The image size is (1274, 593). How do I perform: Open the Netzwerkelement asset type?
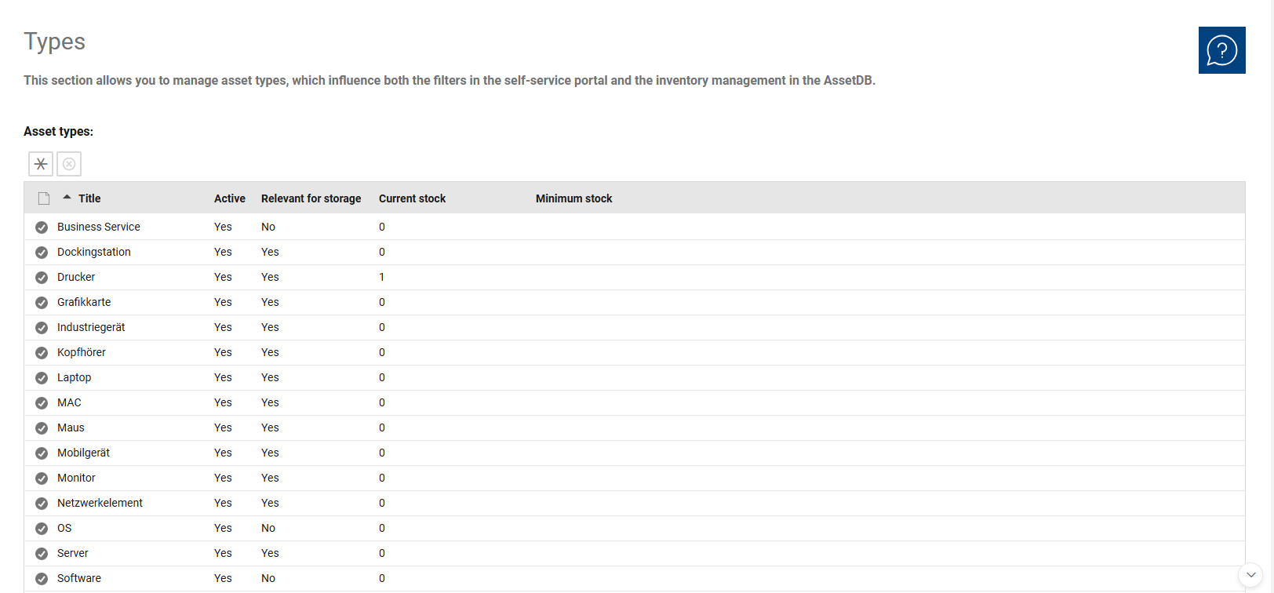point(100,503)
